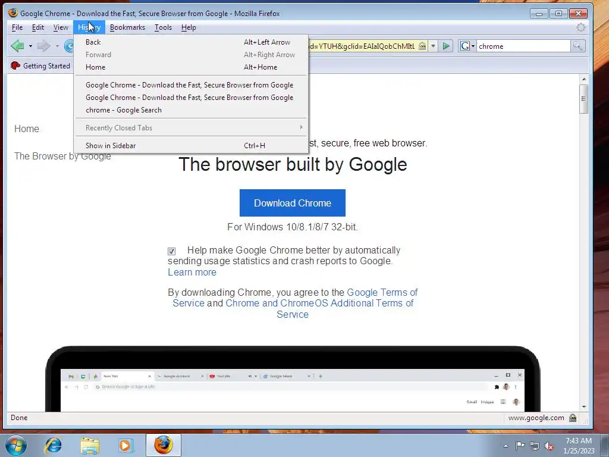Click The Browser by Google page link
The height and width of the screenshot is (457, 609).
(62, 156)
